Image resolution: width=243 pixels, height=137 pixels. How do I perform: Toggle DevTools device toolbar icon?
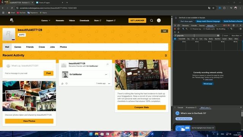[178, 25]
